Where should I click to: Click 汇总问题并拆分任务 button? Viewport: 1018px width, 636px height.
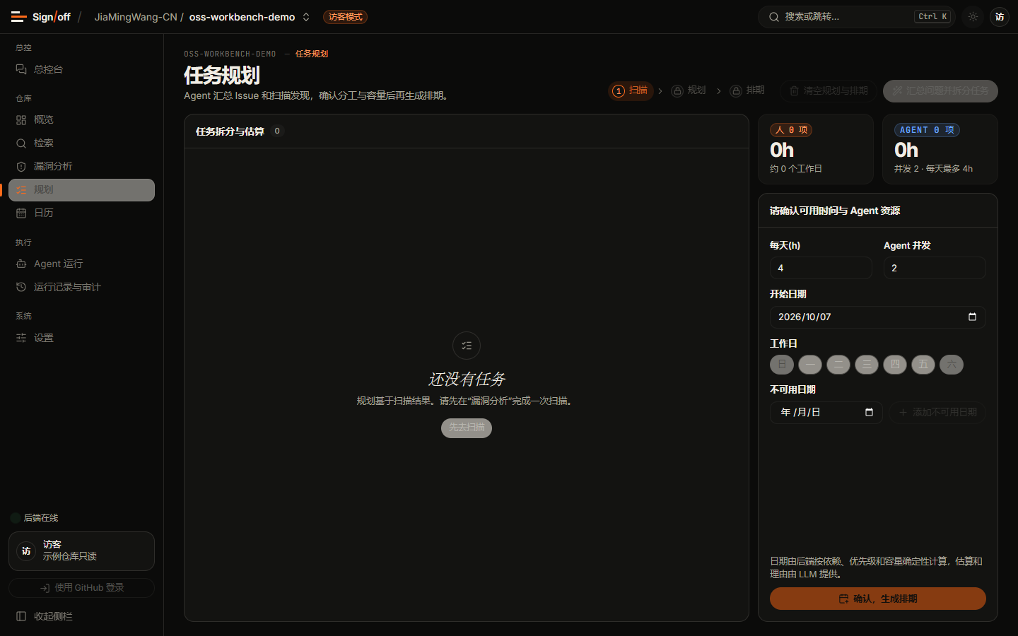pos(940,91)
